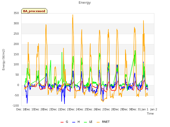Click the Energy chart title
Viewport: 170px width, 127px height.
[x=84, y=3]
